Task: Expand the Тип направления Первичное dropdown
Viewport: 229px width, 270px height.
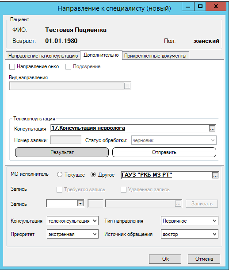Action: (190, 221)
